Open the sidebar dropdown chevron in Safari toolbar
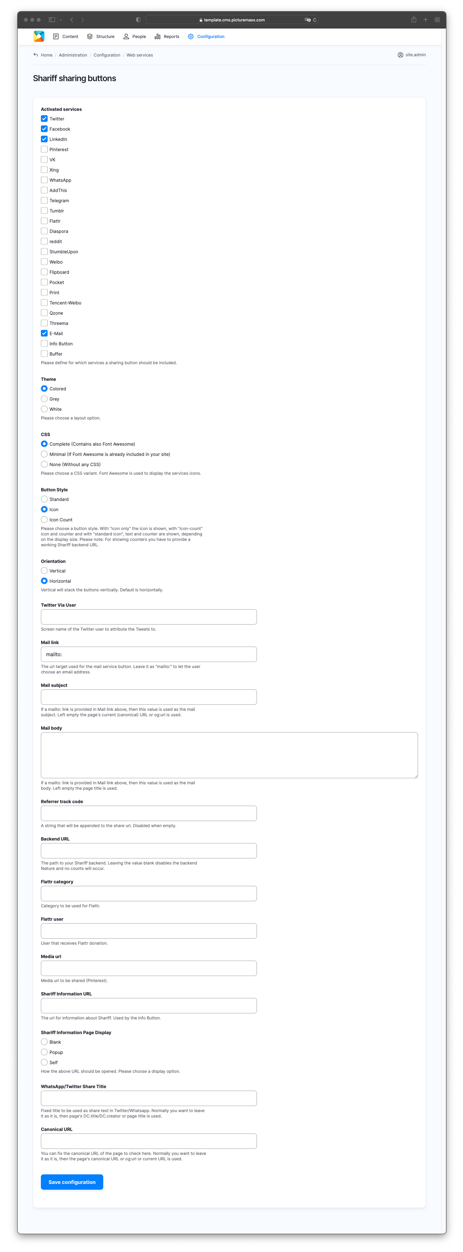 (x=61, y=20)
